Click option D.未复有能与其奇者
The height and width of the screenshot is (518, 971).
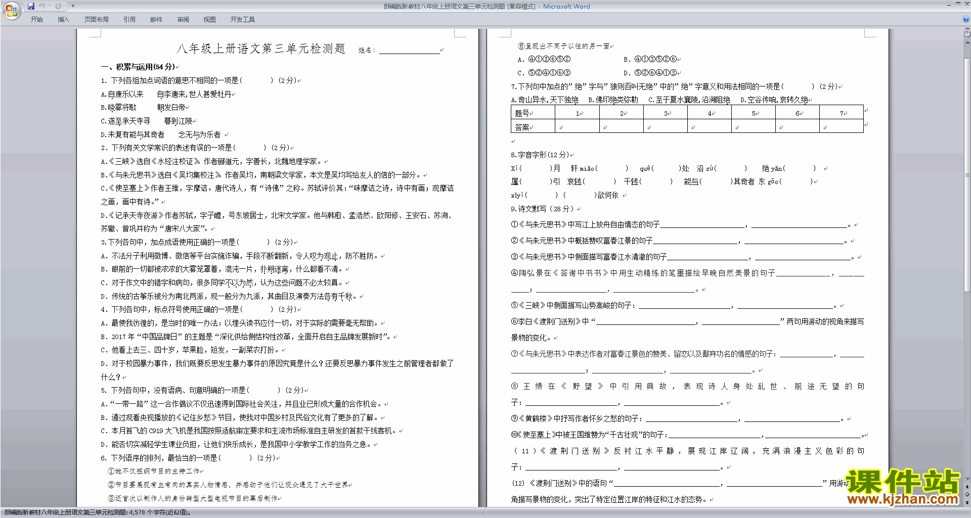133,135
